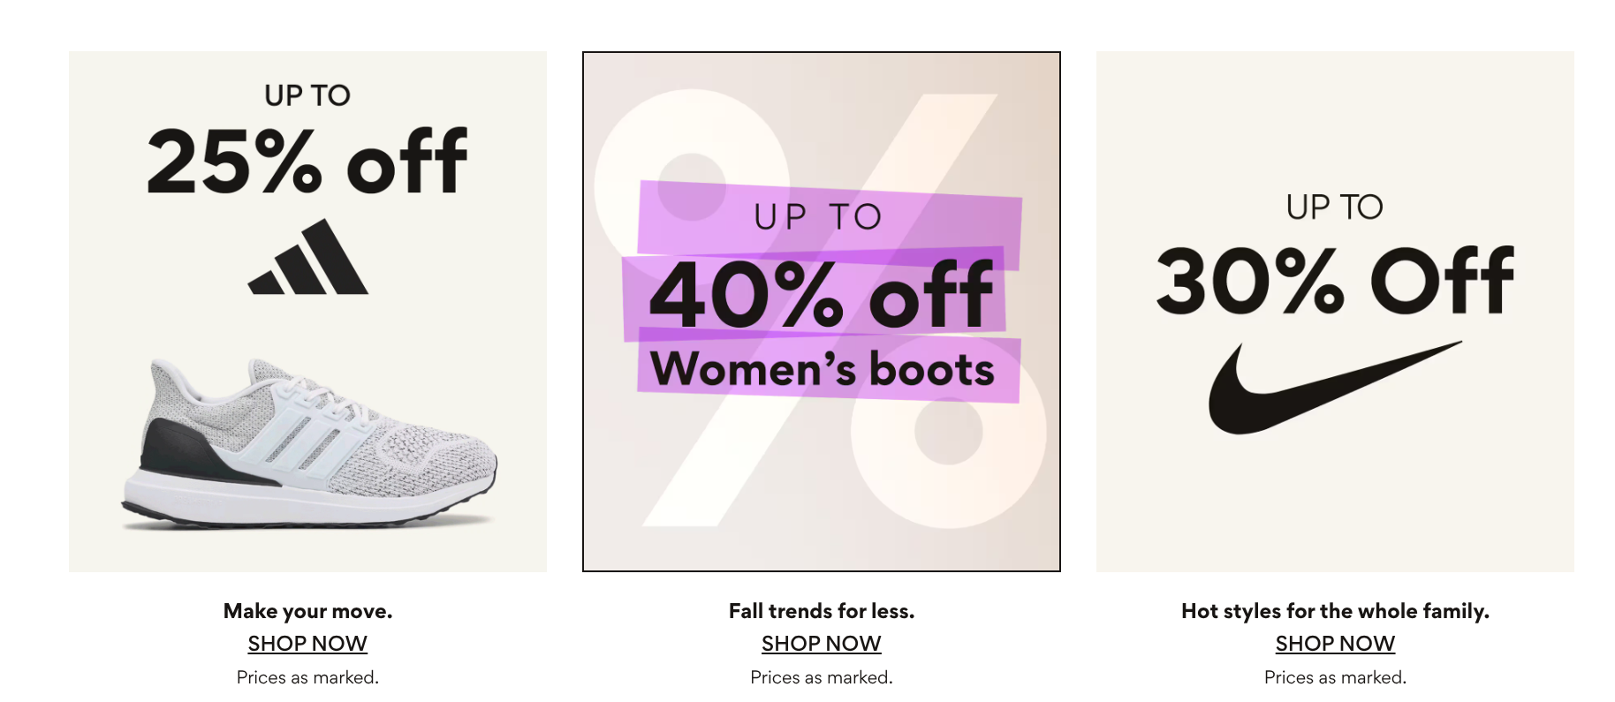Open SHOP NOW under Fall trends for less

pyautogui.click(x=822, y=644)
